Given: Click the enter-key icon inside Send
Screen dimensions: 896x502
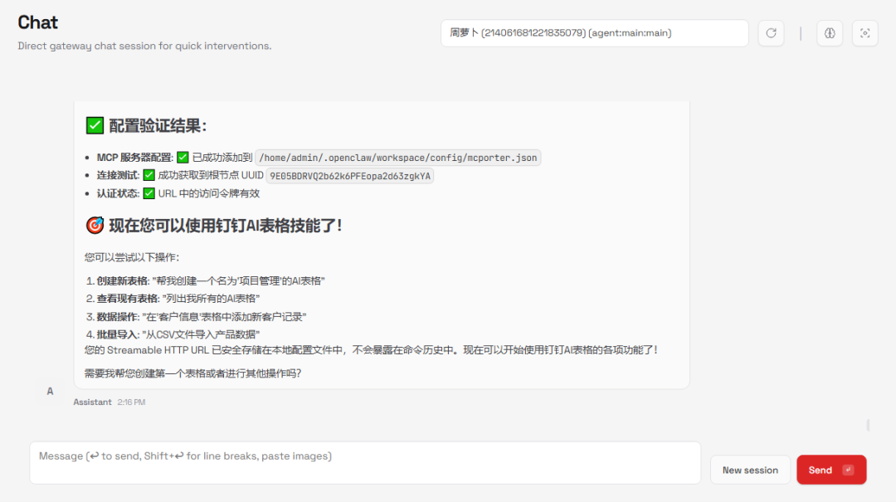Looking at the screenshot, I should click(x=848, y=470).
